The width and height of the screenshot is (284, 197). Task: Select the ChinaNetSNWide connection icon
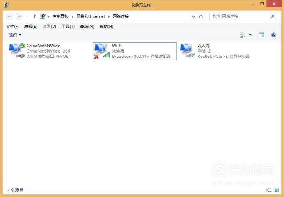[17, 50]
